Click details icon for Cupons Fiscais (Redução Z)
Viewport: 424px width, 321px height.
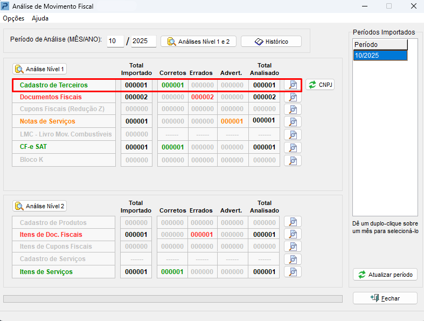pos(293,110)
